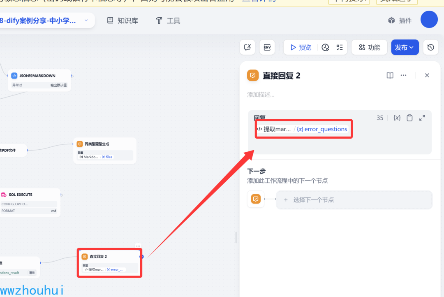Click the 输出默认值 label
Screen dimensions: 444x297
click(59, 85)
